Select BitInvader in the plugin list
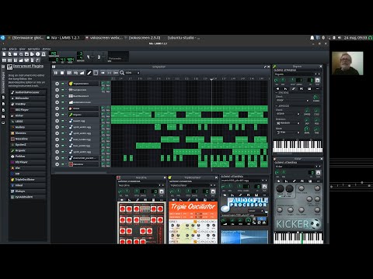The width and height of the screenshot is (373, 279). pyautogui.click(x=28, y=98)
